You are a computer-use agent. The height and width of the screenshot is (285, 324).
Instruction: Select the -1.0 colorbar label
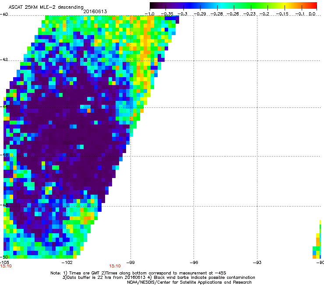pyautogui.click(x=149, y=14)
